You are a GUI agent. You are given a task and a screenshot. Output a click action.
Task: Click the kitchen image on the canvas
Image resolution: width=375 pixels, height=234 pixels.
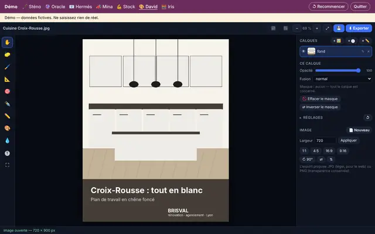[x=156, y=130]
